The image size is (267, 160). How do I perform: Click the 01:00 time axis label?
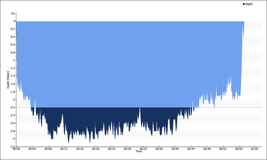[254, 149]
